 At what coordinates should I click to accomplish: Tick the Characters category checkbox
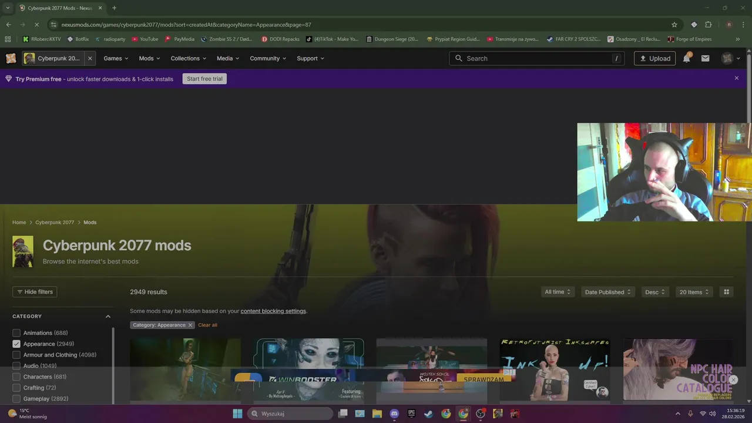16,377
